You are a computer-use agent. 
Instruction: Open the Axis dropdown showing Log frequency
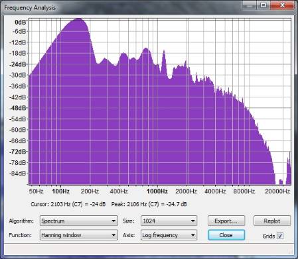pos(169,235)
